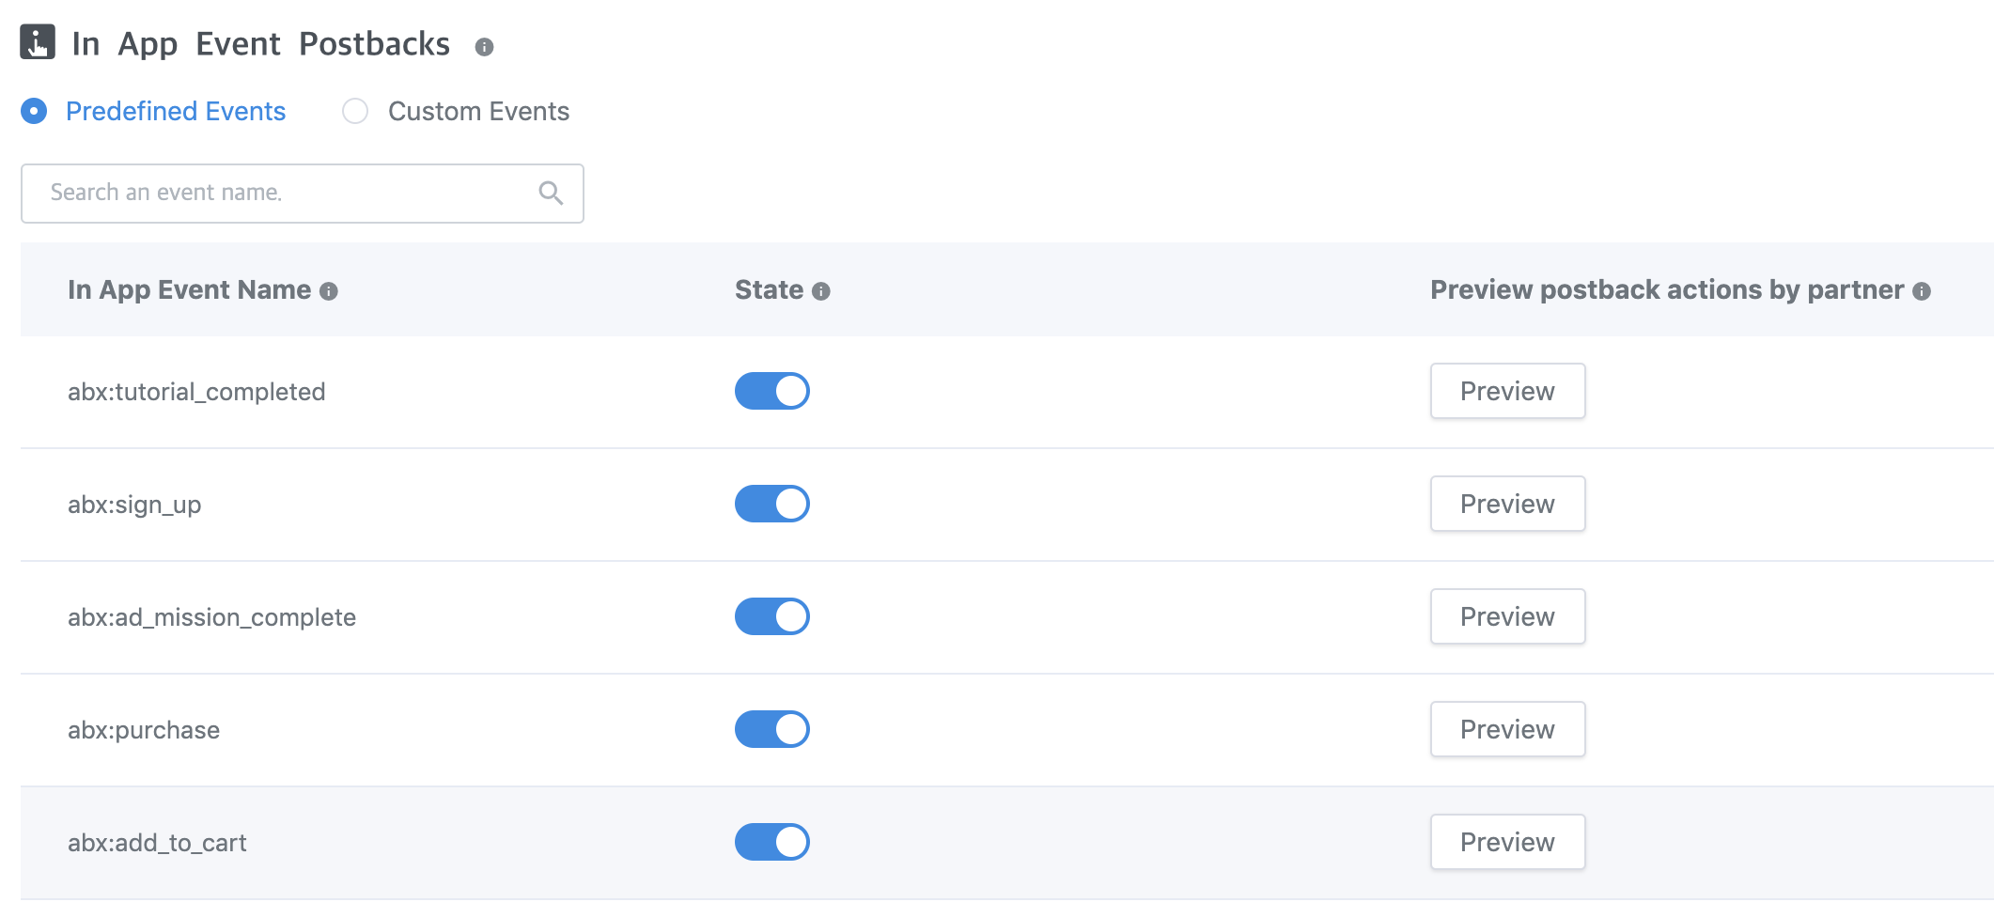Click info icon beside State header
The height and width of the screenshot is (902, 1994).
[x=820, y=291]
